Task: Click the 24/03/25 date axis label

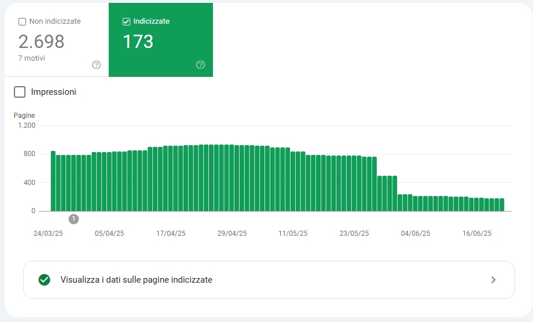Action: (48, 234)
